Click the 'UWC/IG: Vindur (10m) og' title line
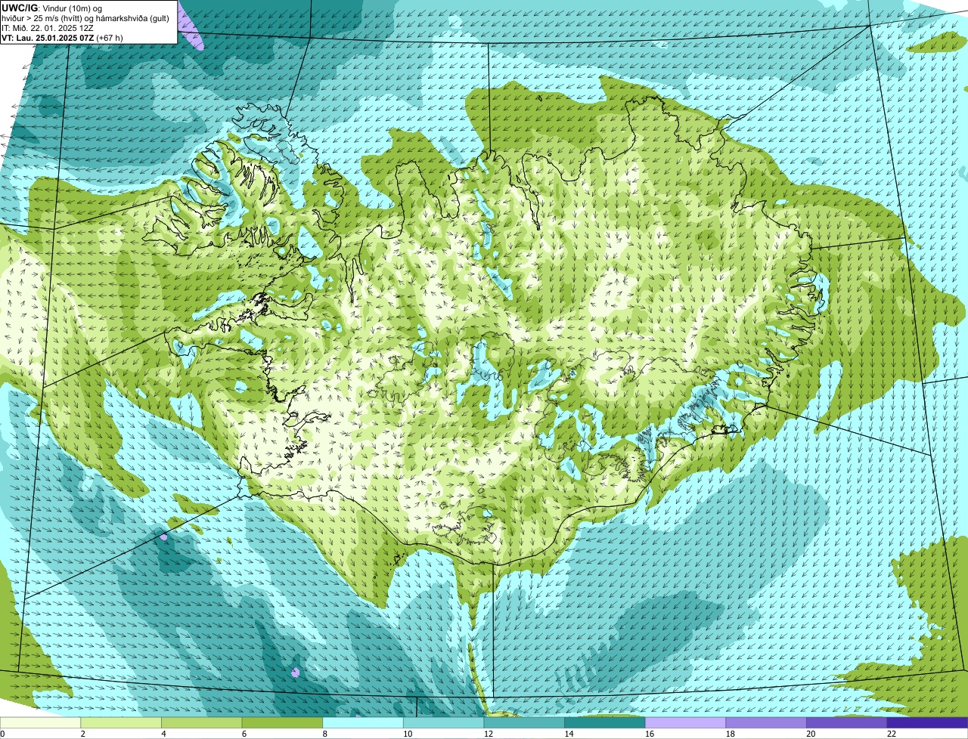 tap(52, 8)
